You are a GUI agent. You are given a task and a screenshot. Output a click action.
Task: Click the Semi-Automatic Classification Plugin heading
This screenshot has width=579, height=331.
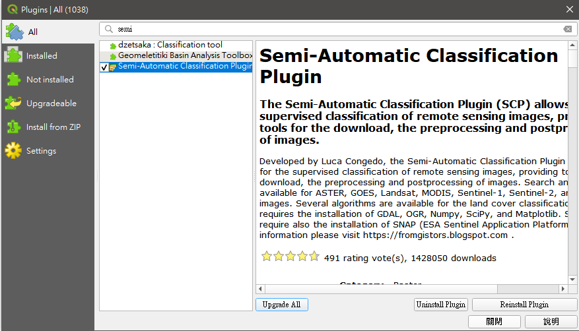coord(409,66)
